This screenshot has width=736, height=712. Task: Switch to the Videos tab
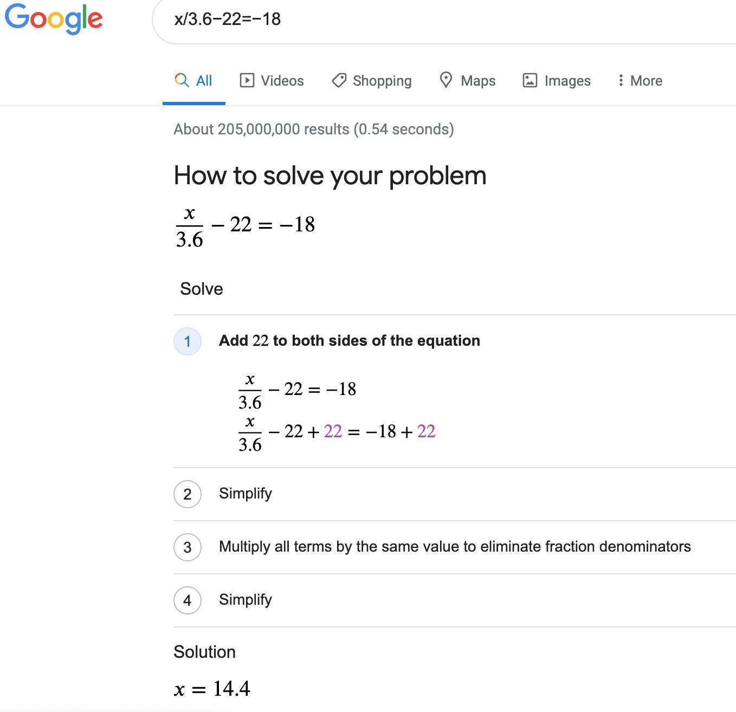point(272,80)
